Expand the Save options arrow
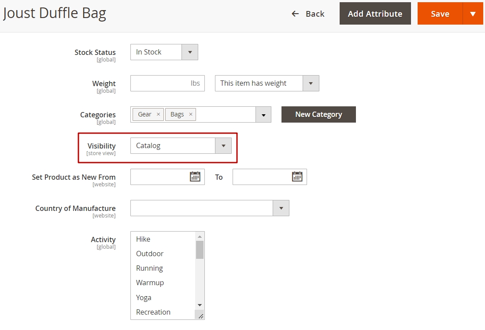Viewport: 485px width, 330px height. [473, 14]
